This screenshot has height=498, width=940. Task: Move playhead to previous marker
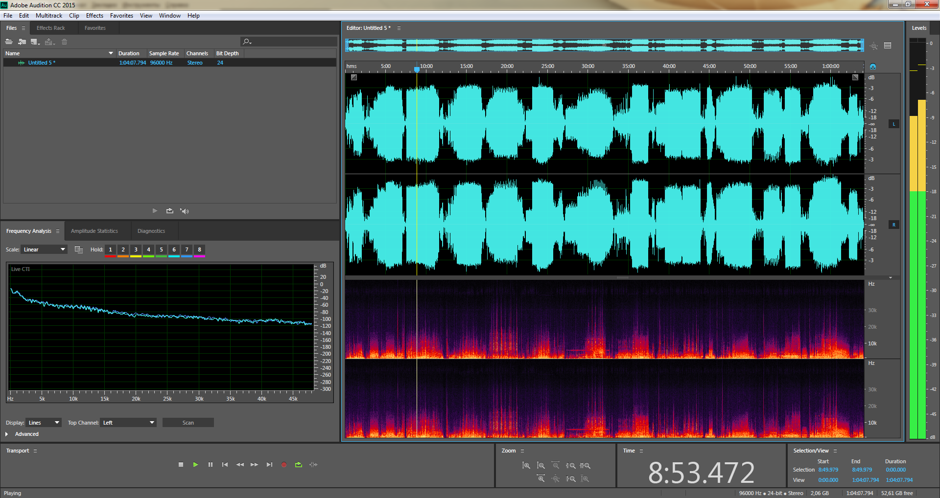pyautogui.click(x=225, y=465)
